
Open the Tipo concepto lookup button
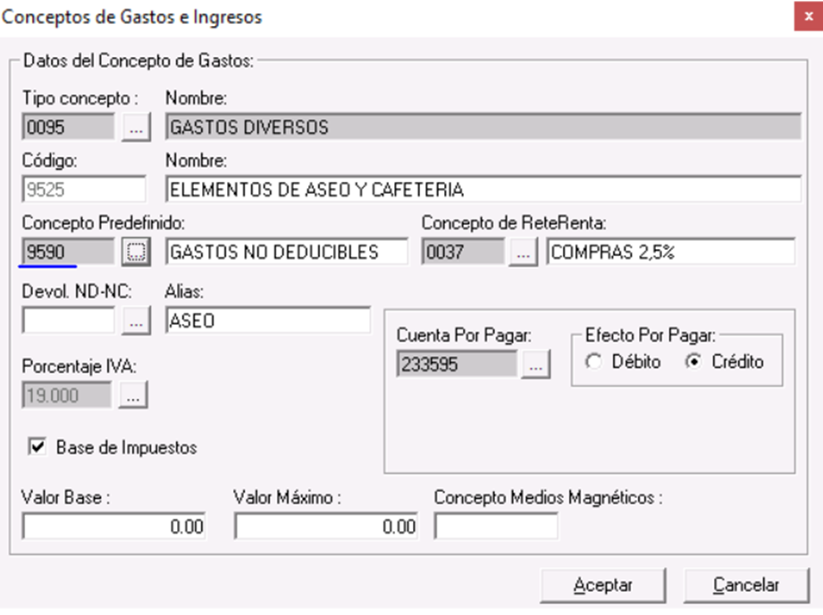point(135,128)
